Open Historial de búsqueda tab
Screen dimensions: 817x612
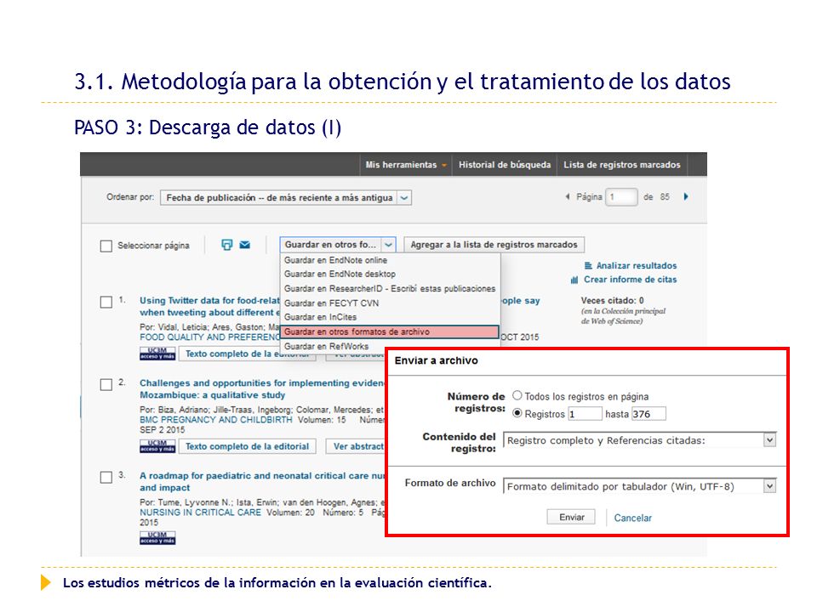(505, 164)
